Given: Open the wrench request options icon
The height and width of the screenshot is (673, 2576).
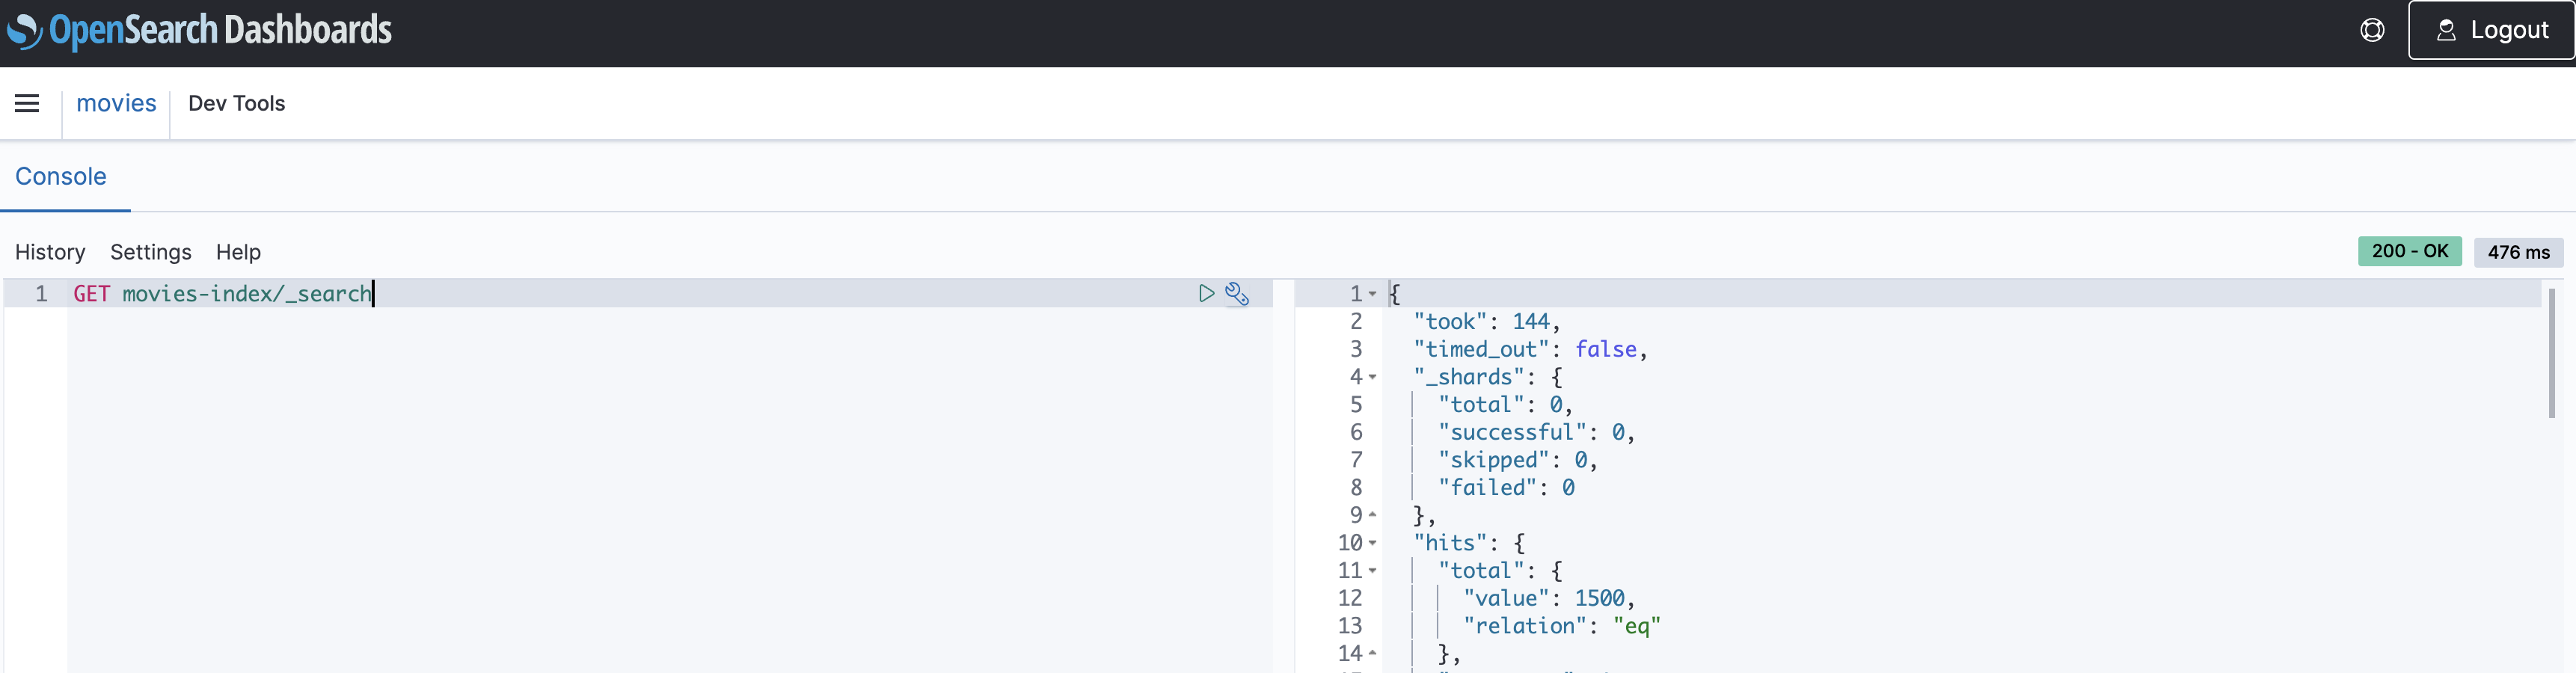Looking at the screenshot, I should [1237, 293].
